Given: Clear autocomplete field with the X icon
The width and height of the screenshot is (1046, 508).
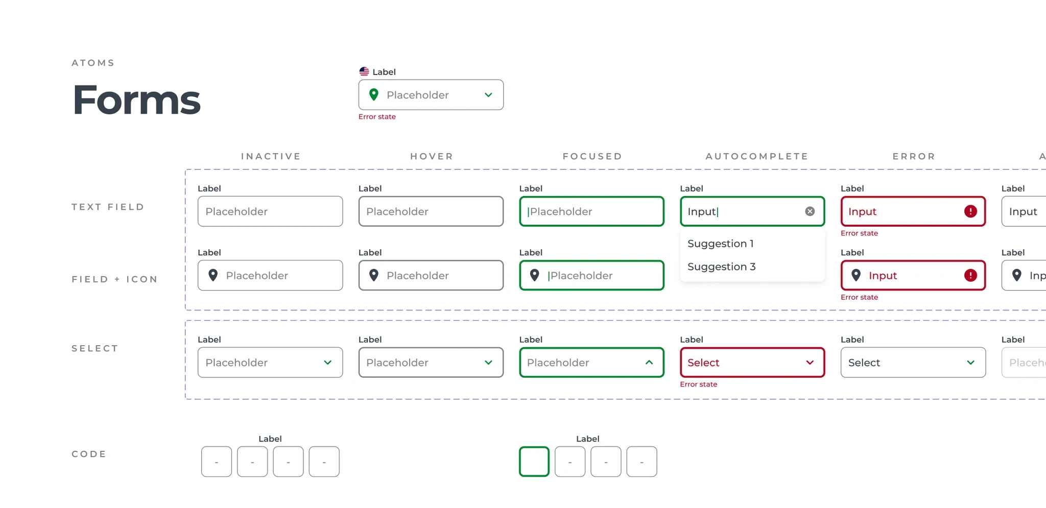Looking at the screenshot, I should 810,211.
